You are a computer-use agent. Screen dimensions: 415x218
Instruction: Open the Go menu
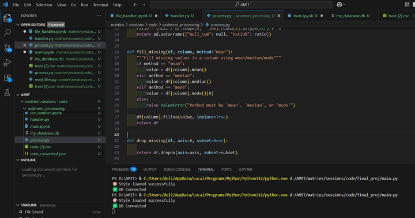pyautogui.click(x=73, y=5)
